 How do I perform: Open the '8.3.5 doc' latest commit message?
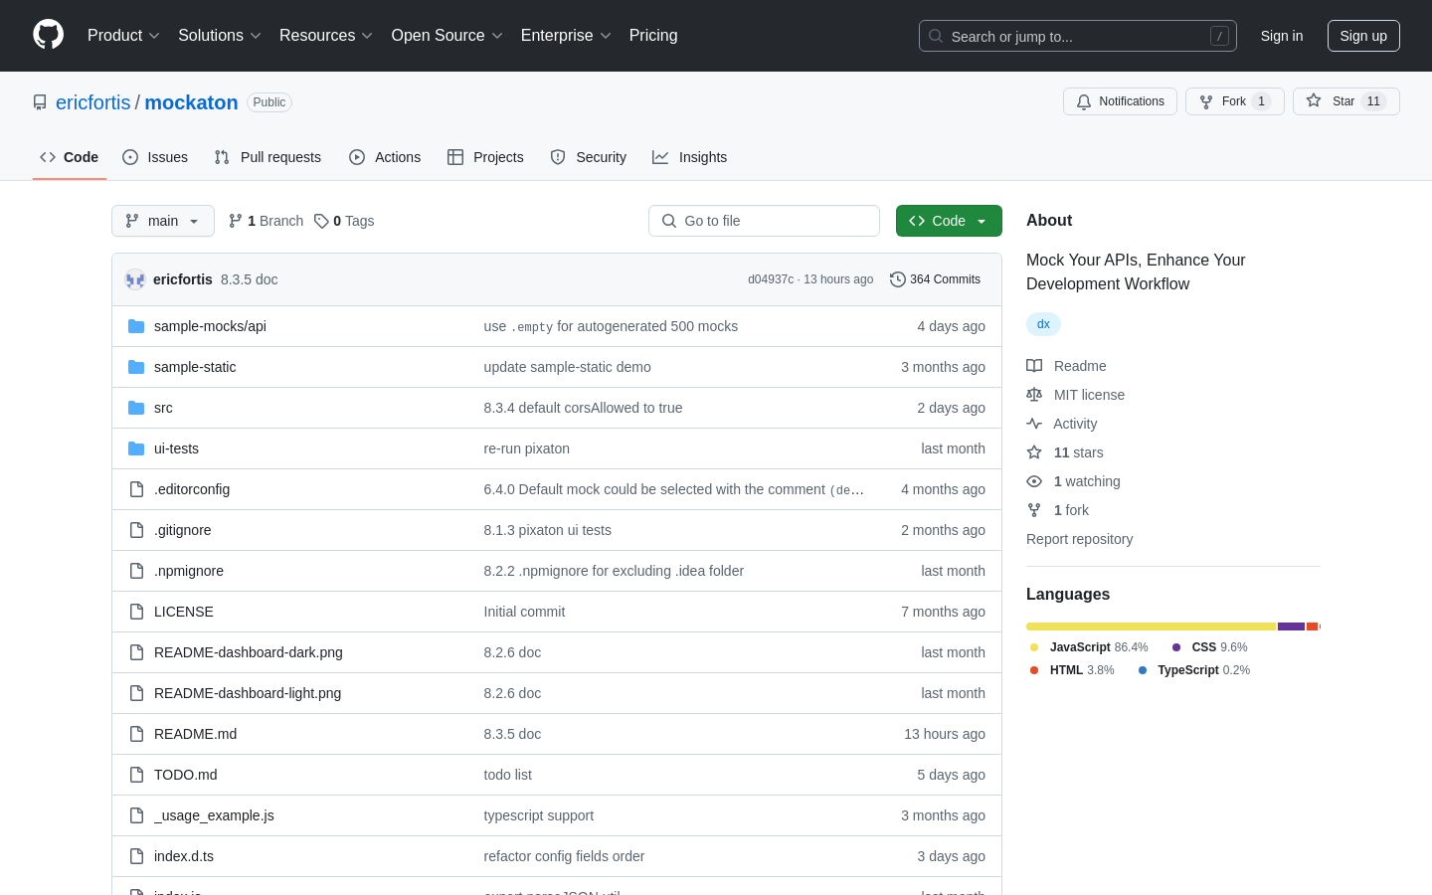pos(250,279)
